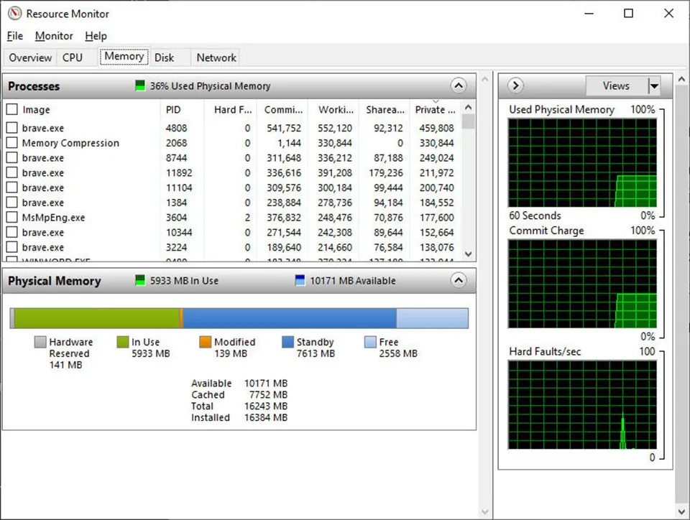Check the checkbox for brave.exe PID 4808
690x520 pixels.
tap(11, 128)
